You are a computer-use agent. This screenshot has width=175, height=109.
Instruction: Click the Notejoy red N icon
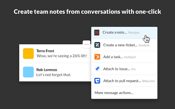tap(97, 33)
